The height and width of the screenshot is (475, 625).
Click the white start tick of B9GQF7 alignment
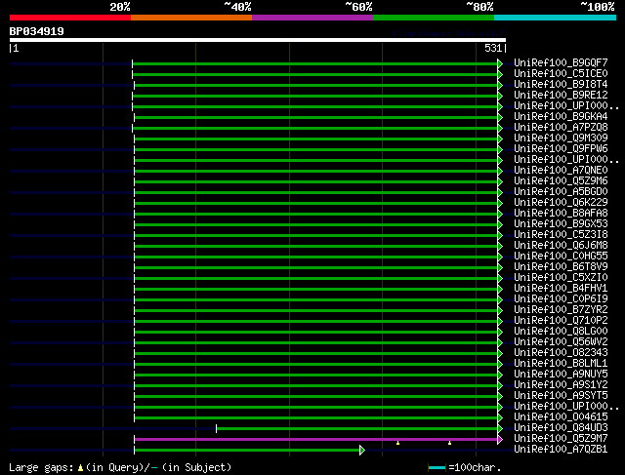(x=133, y=63)
